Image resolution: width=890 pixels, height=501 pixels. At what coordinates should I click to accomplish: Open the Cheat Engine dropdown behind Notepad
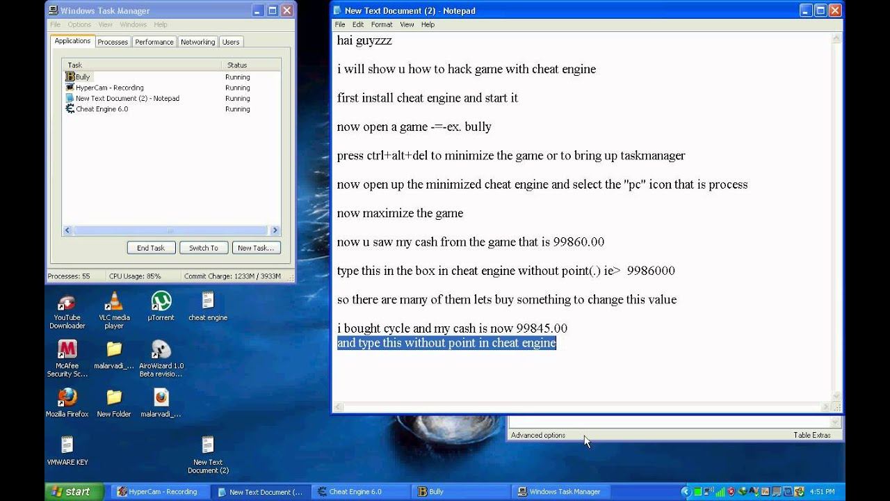(x=836, y=422)
